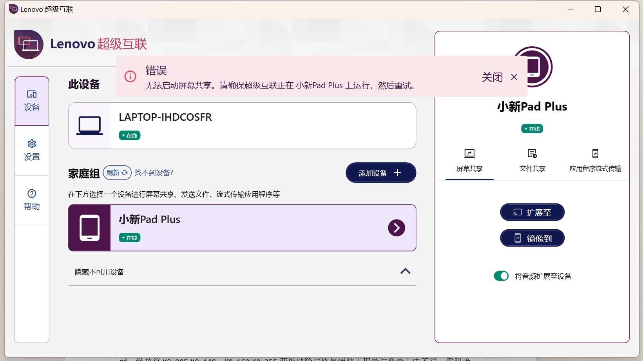Switch to the 应用程序流式传输 tab

(595, 161)
